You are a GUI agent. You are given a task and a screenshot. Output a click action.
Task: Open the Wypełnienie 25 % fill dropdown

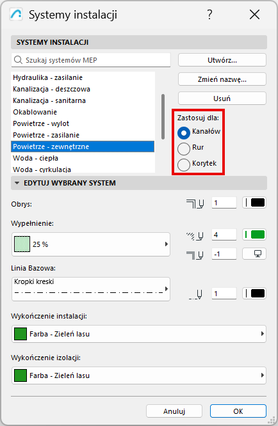coord(91,244)
